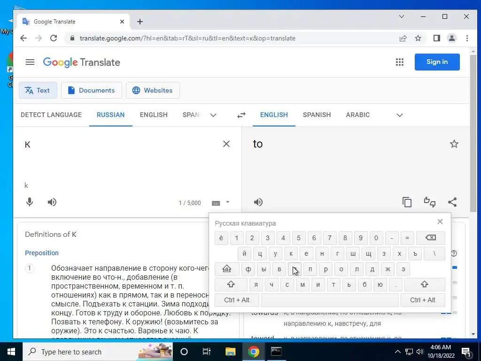Image resolution: width=481 pixels, height=361 pixels.
Task: Select Spanish as the target language
Action: (x=317, y=115)
